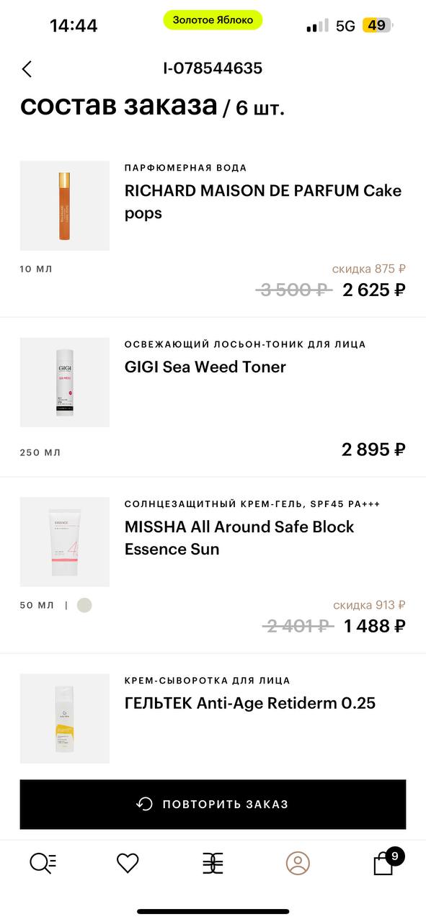Screen dimensions: 426x922
Task: Open the Золотое Яблоко logo tab
Action: tap(213, 863)
